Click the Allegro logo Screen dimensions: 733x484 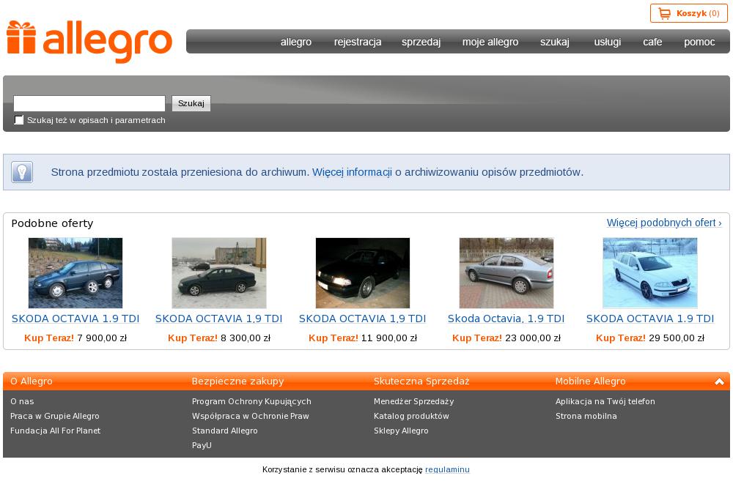(89, 42)
